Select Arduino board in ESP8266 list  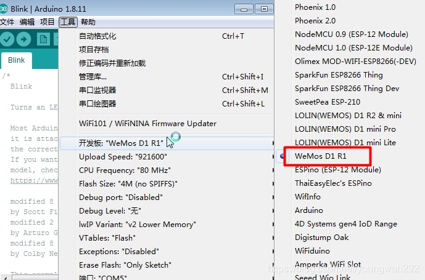tap(309, 210)
